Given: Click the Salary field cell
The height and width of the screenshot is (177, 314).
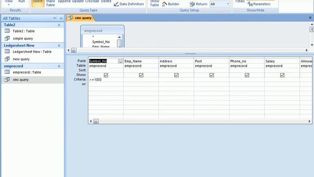Looking at the screenshot, I should pyautogui.click(x=282, y=61).
